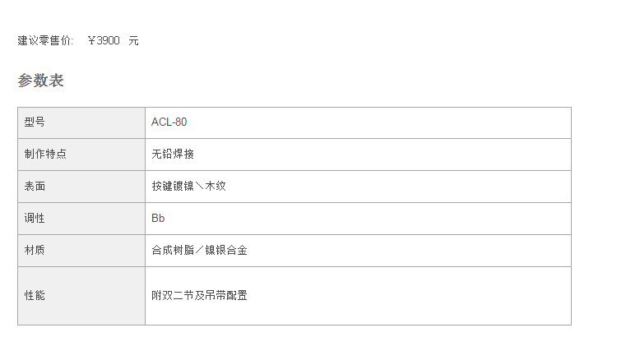
Task: Click the 合成树脂／镍银合金 cell
Action: tap(199, 250)
